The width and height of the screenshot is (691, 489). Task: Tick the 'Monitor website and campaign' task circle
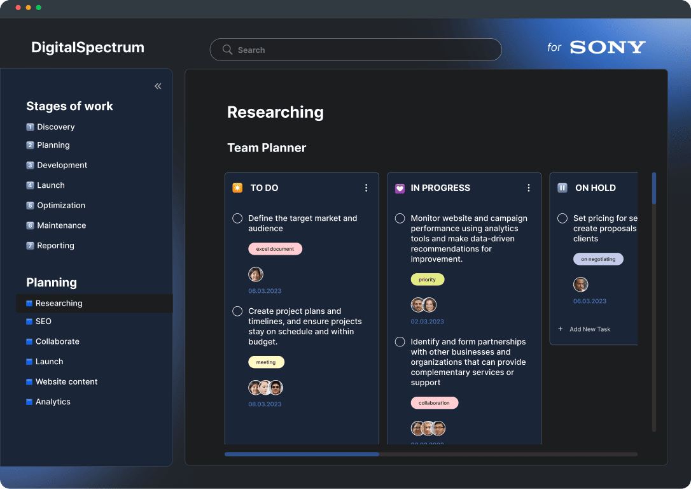pos(400,218)
